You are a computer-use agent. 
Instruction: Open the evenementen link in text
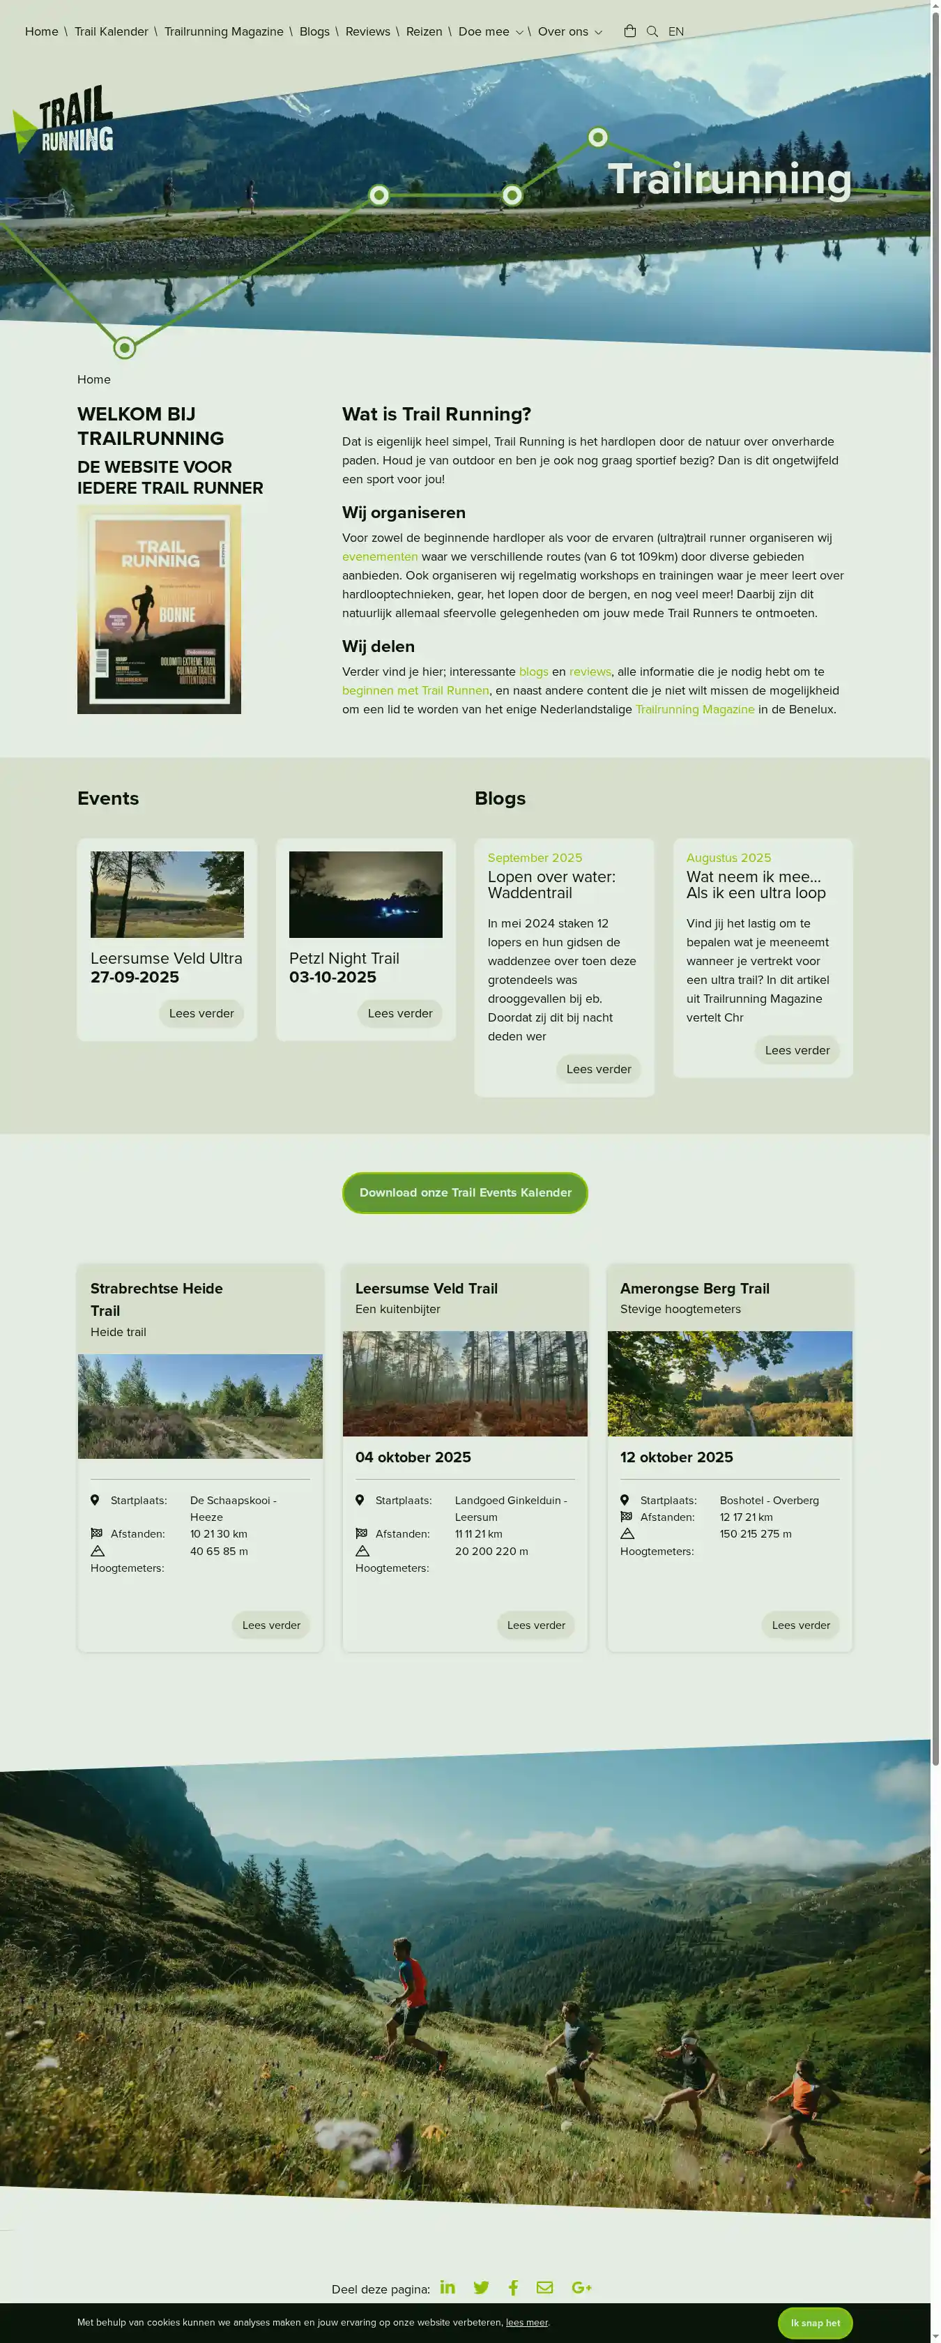point(379,556)
